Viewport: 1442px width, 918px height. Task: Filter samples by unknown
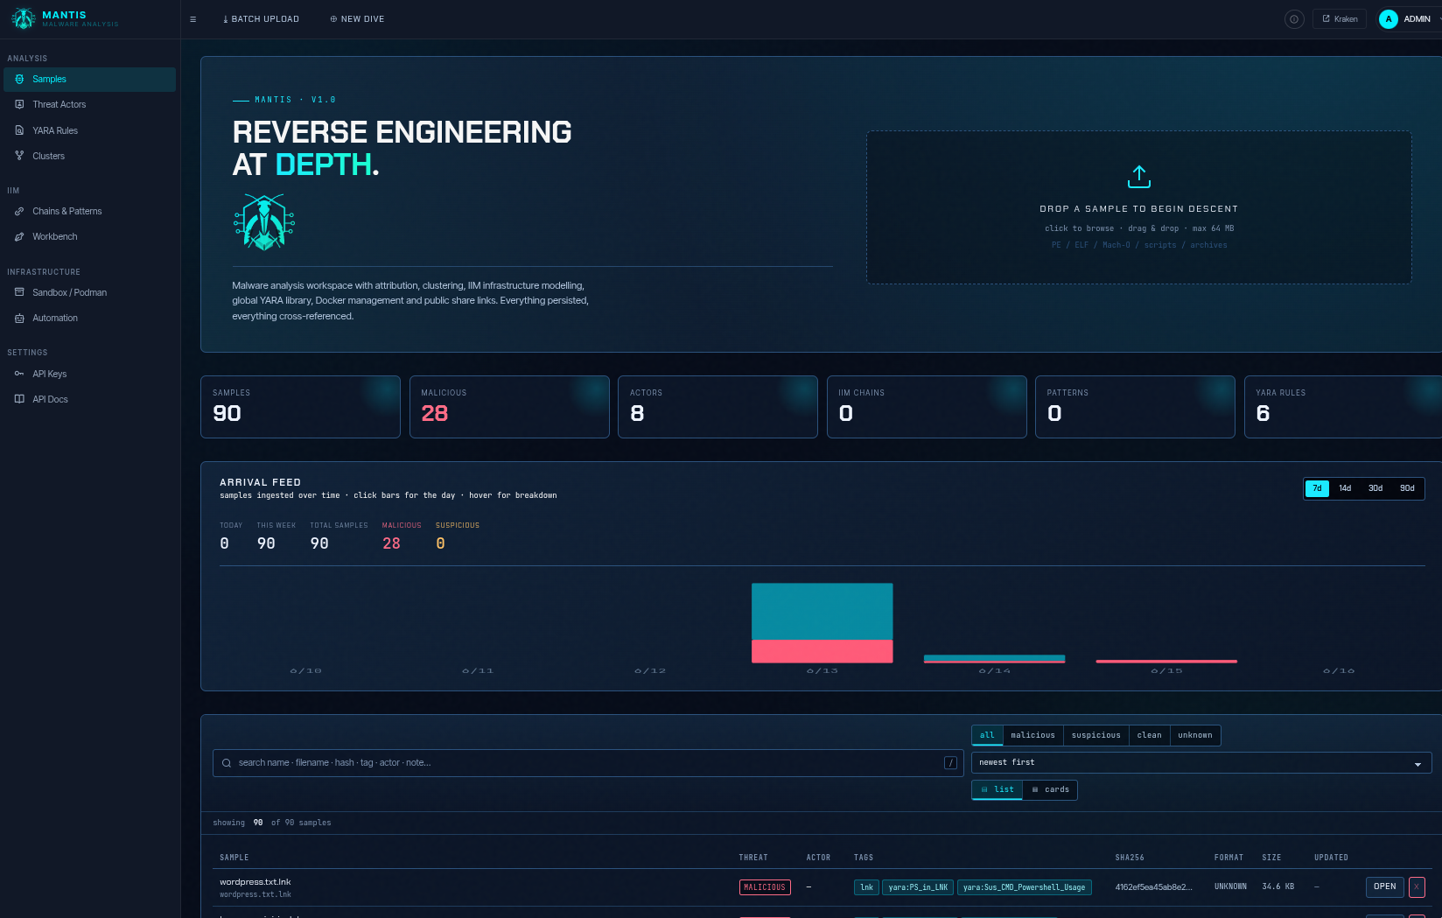(1194, 736)
